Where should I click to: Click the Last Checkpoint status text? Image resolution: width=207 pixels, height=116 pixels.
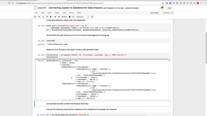click(x=113, y=8)
